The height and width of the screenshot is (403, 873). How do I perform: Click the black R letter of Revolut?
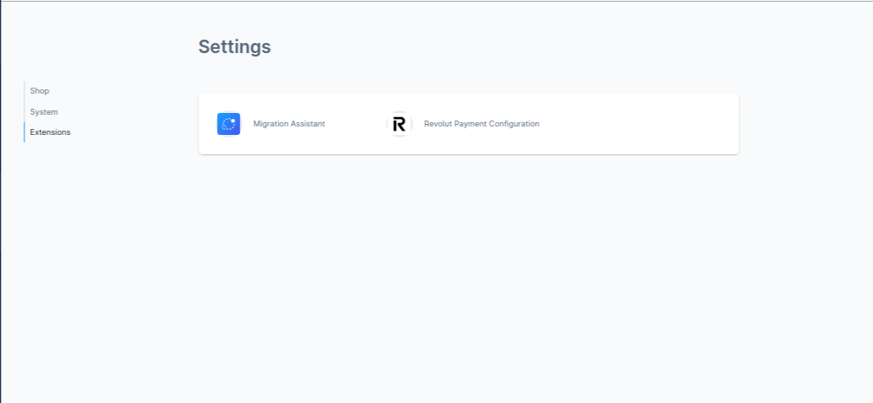pyautogui.click(x=399, y=125)
